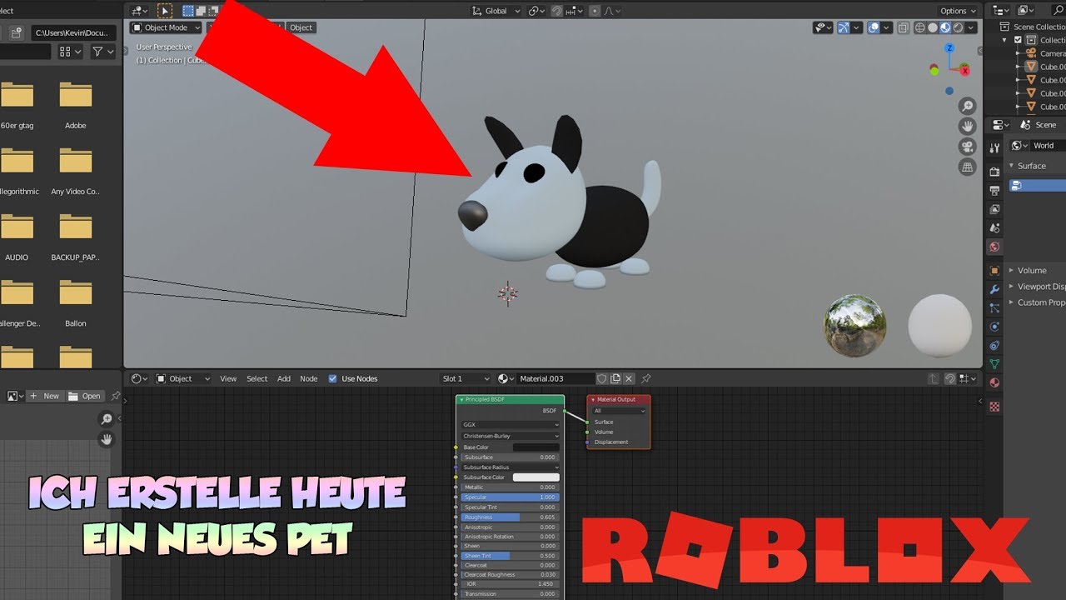Viewport: 1066px width, 600px height.
Task: Toggle the camera view gizmo
Action: 967,147
